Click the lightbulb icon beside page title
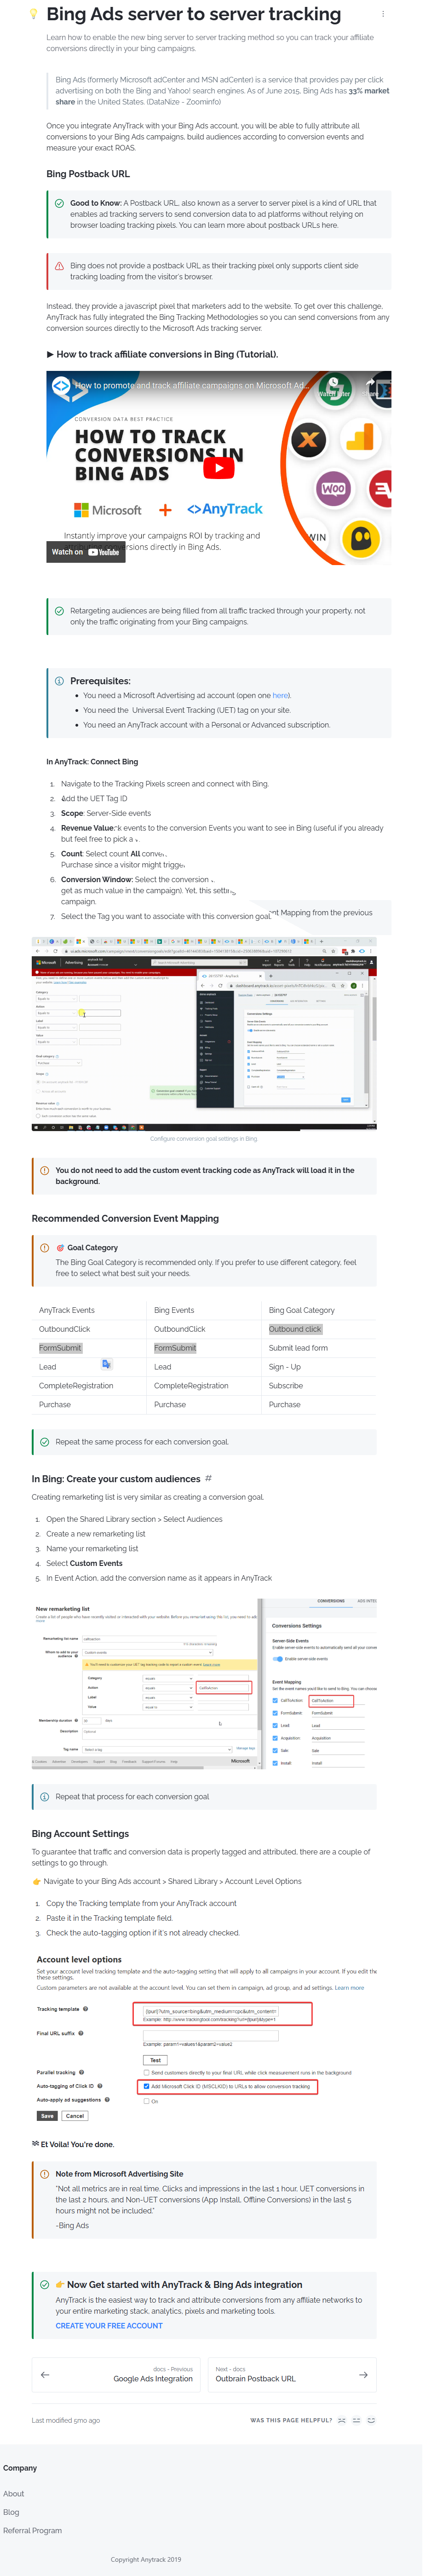The height and width of the screenshot is (2576, 437). pyautogui.click(x=33, y=14)
